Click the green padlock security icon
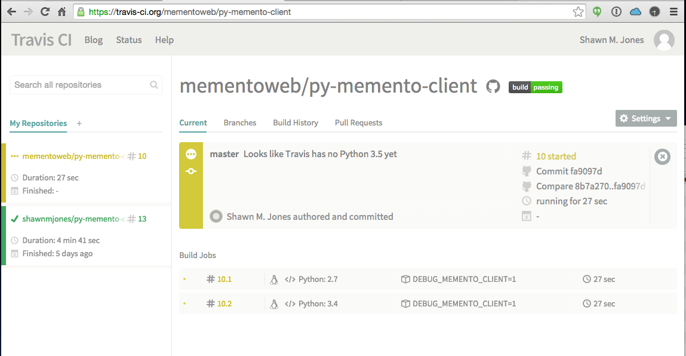Image resolution: width=686 pixels, height=356 pixels. [x=81, y=12]
